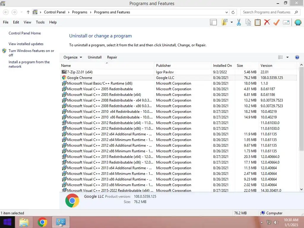
Task: Launch Chrome from the taskbar
Action: click(42, 222)
